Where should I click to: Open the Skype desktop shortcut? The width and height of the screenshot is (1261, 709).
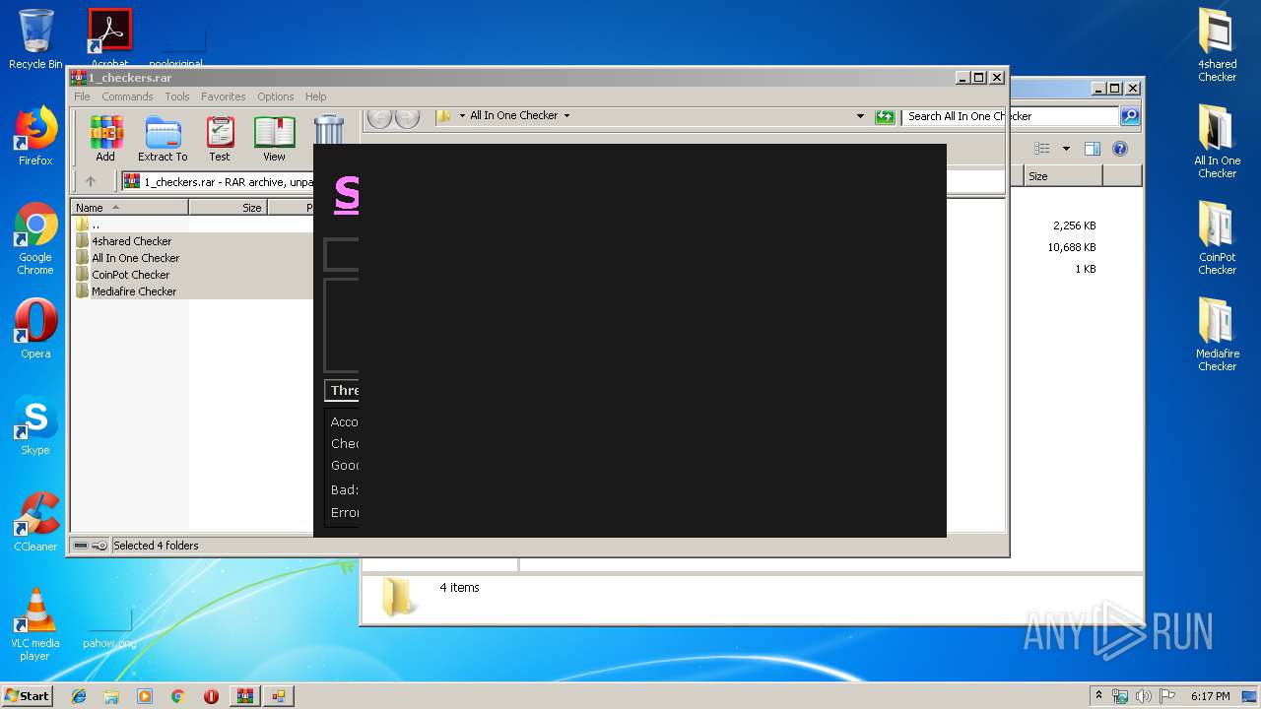click(35, 425)
